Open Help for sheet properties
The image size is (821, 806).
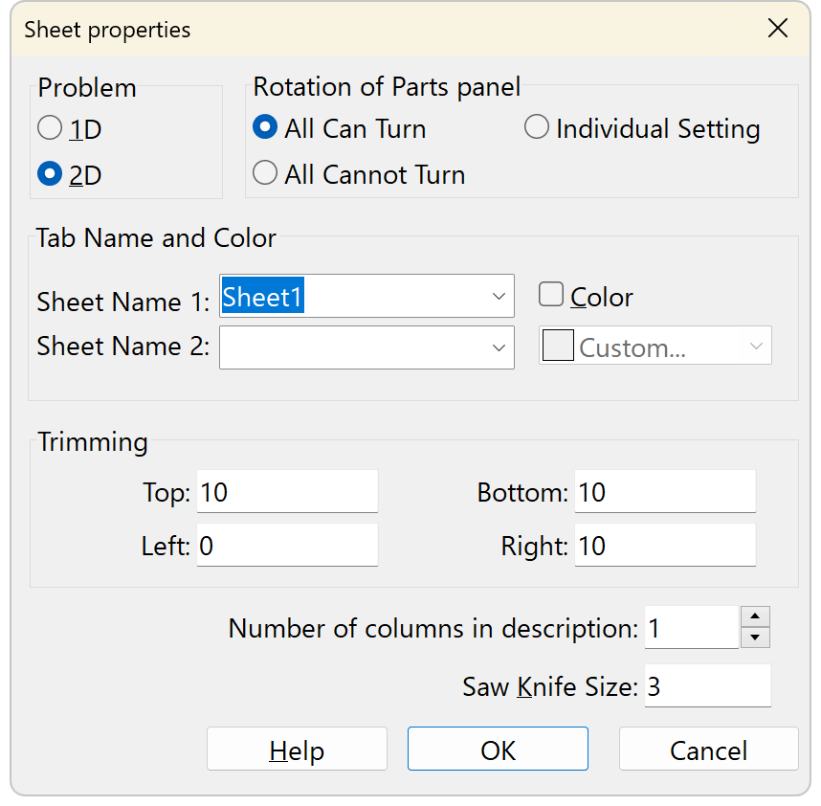(x=297, y=749)
